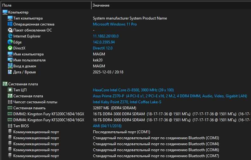
Task: Select the Пакет обновления ОС field label
Action: pyautogui.click(x=33, y=30)
